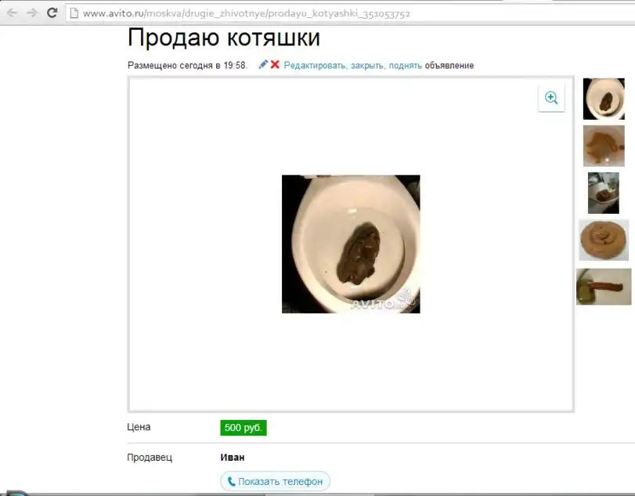The width and height of the screenshot is (635, 496).
Task: Reload the page with the refresh icon
Action: coord(52,13)
